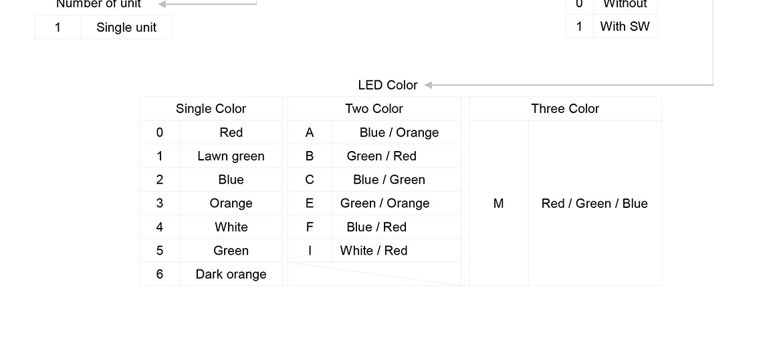Click code "M" in the Three Color table

[x=498, y=203]
